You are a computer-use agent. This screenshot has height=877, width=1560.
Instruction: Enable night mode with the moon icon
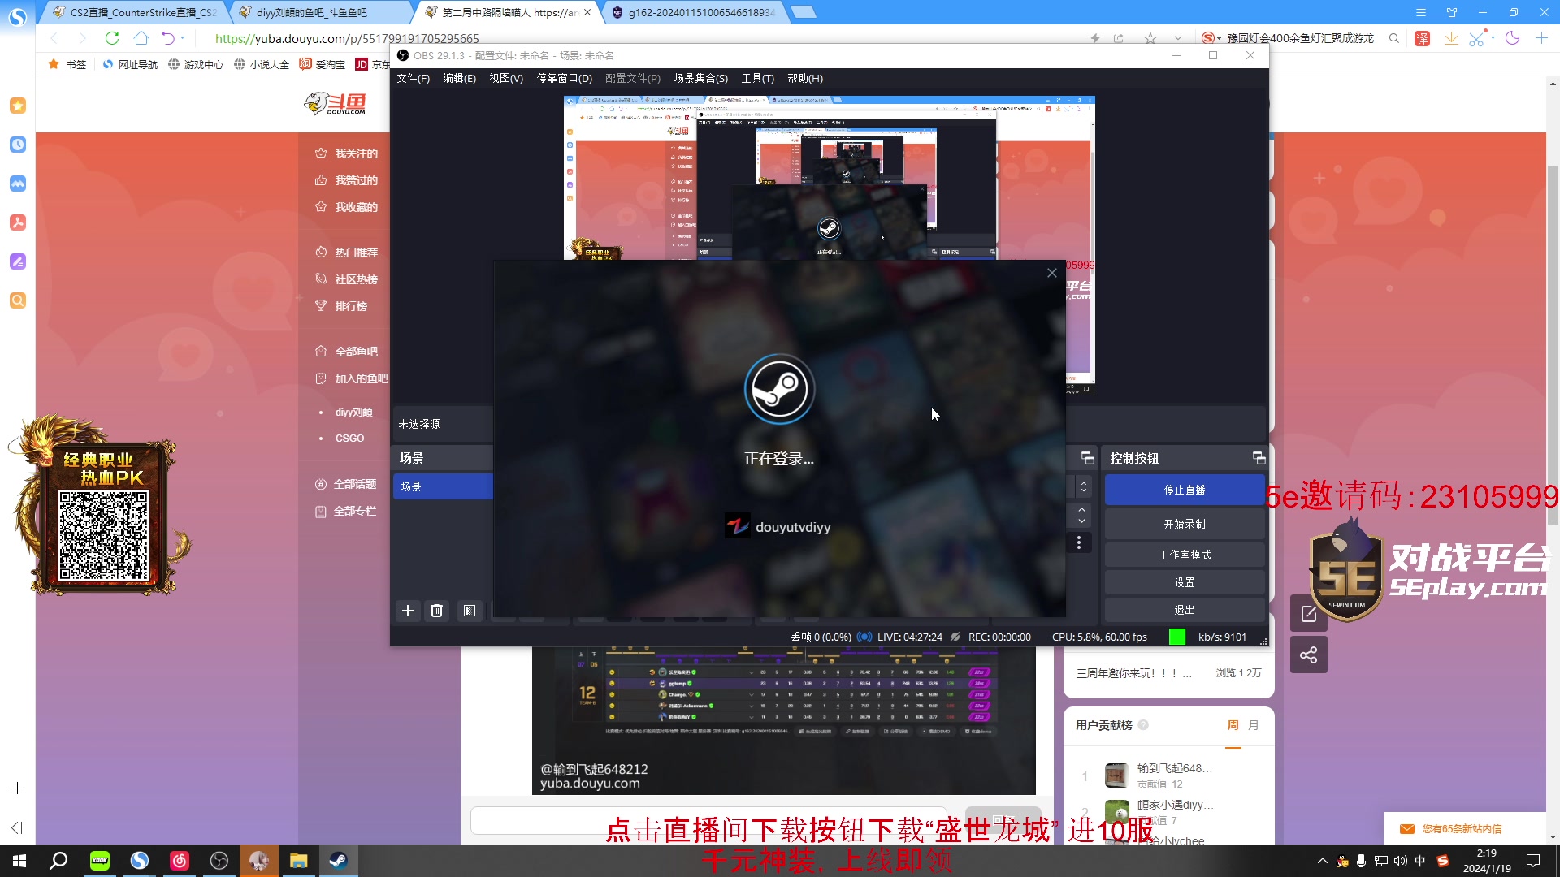[1512, 38]
